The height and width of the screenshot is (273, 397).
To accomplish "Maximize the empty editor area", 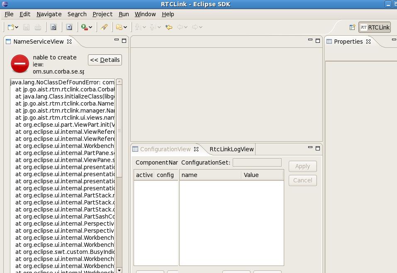I will point(318,41).
